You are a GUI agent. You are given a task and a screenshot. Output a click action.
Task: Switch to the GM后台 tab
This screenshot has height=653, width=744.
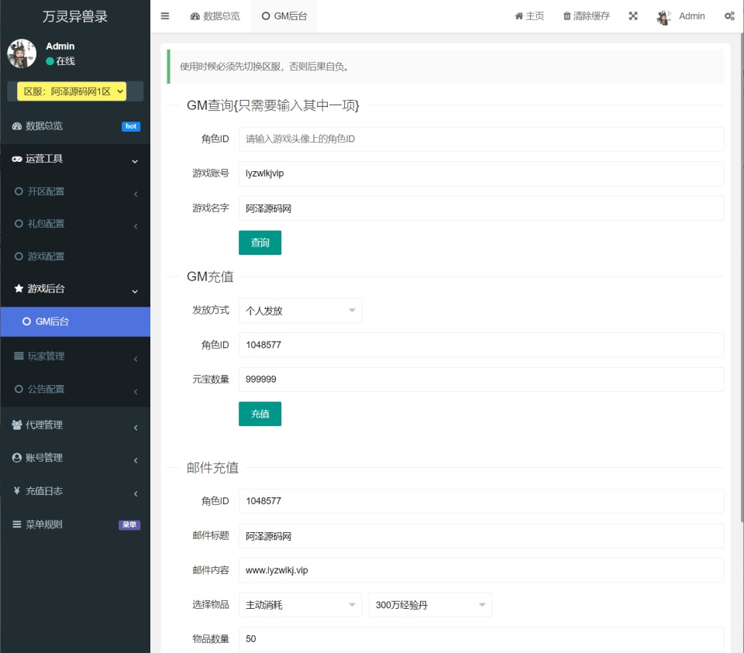(x=284, y=16)
